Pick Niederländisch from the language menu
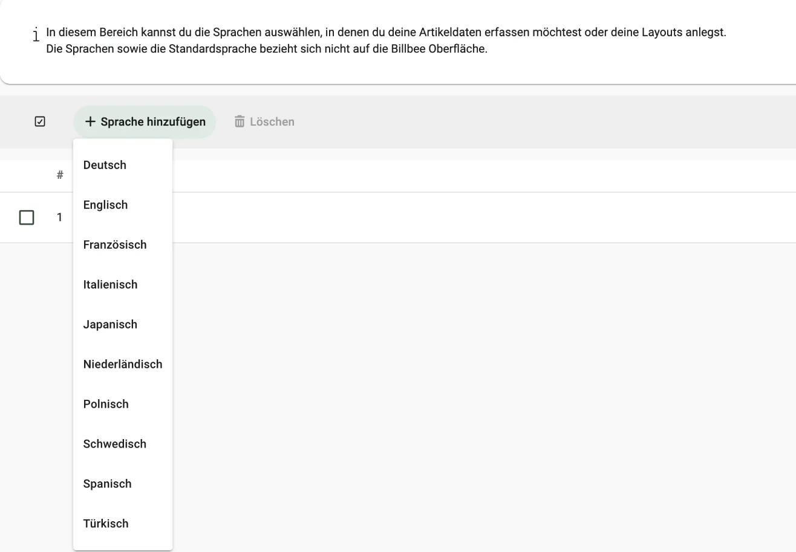 [x=123, y=364]
